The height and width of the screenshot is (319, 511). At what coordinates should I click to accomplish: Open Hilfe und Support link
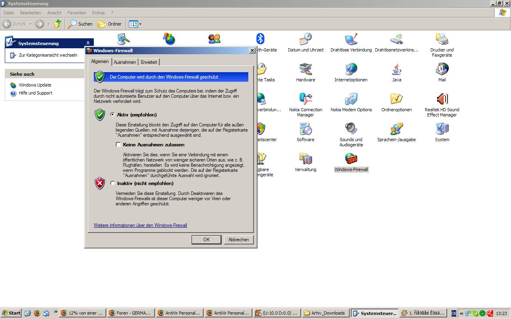pyautogui.click(x=36, y=93)
